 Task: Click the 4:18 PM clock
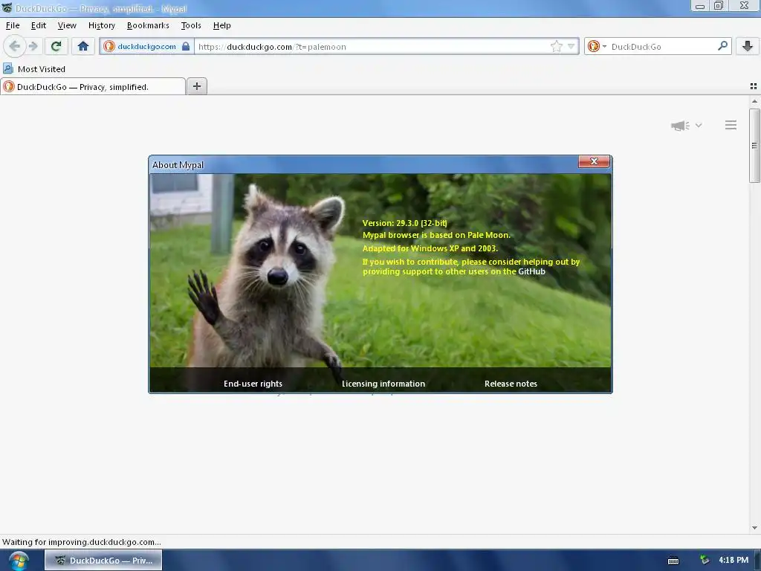734,560
